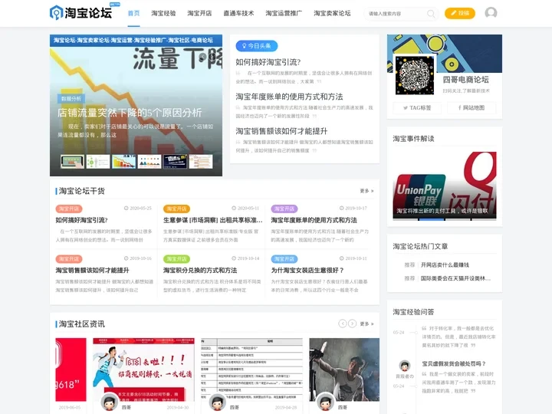Click the clock icon beside 2019-10-17
The image size is (552, 414).
tap(341, 209)
